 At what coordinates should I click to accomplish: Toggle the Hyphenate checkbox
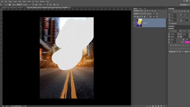pos(170,23)
